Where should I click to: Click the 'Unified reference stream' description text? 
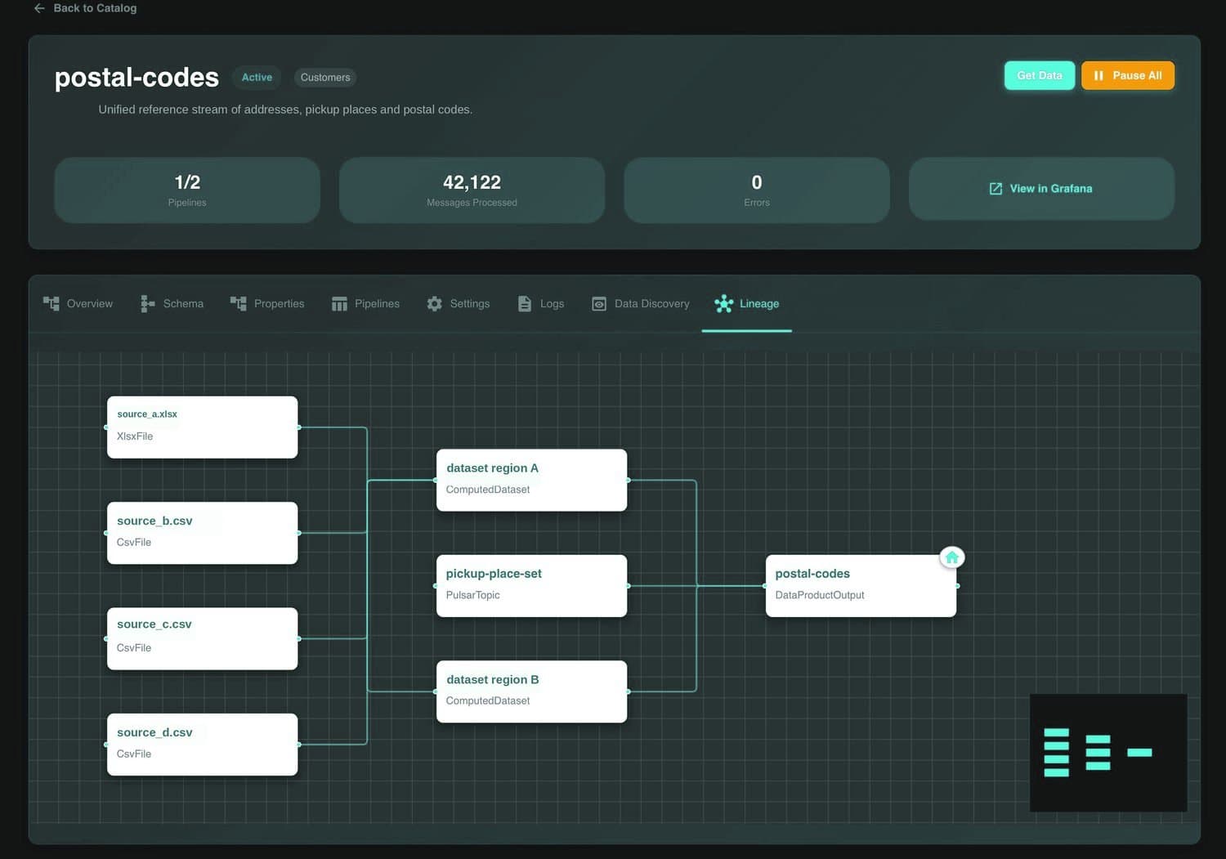tap(285, 110)
